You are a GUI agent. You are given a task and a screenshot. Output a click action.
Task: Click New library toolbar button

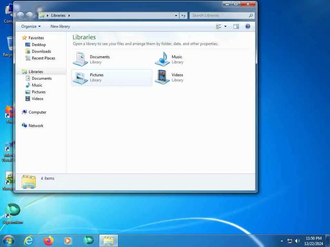60,26
